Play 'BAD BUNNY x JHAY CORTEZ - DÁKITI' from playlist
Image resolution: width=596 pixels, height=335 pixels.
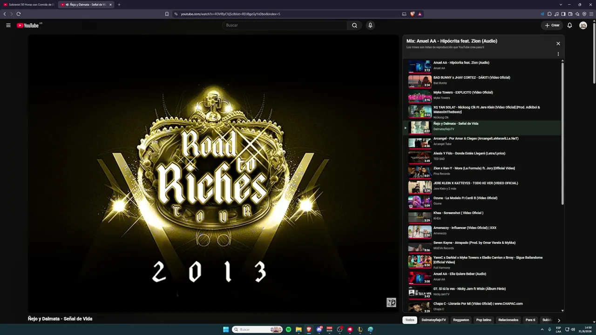coord(482,81)
